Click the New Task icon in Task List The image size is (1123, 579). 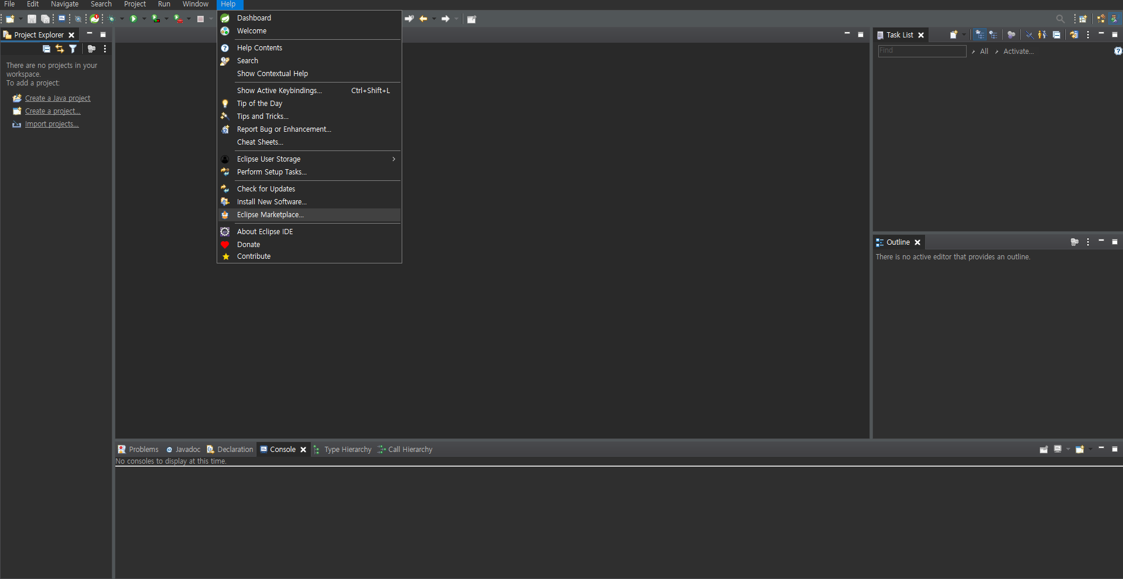click(x=953, y=35)
